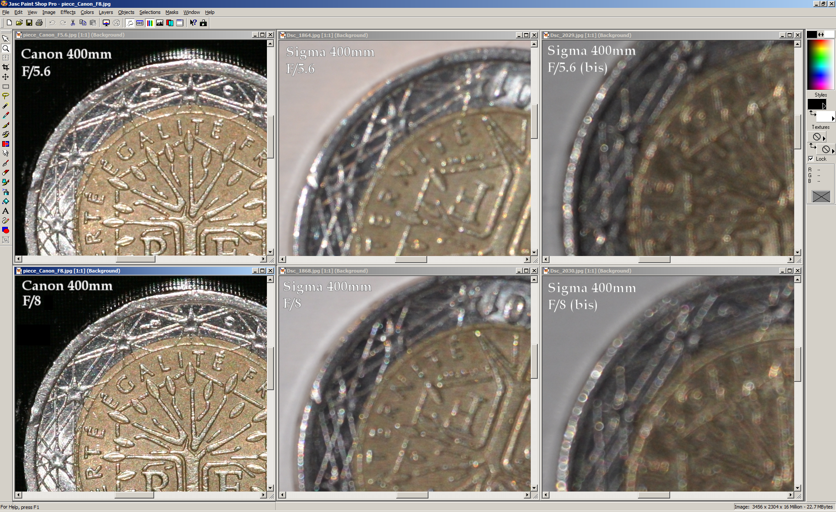This screenshot has height=512, width=836.
Task: Select the Dropper tool
Action: pos(6,115)
